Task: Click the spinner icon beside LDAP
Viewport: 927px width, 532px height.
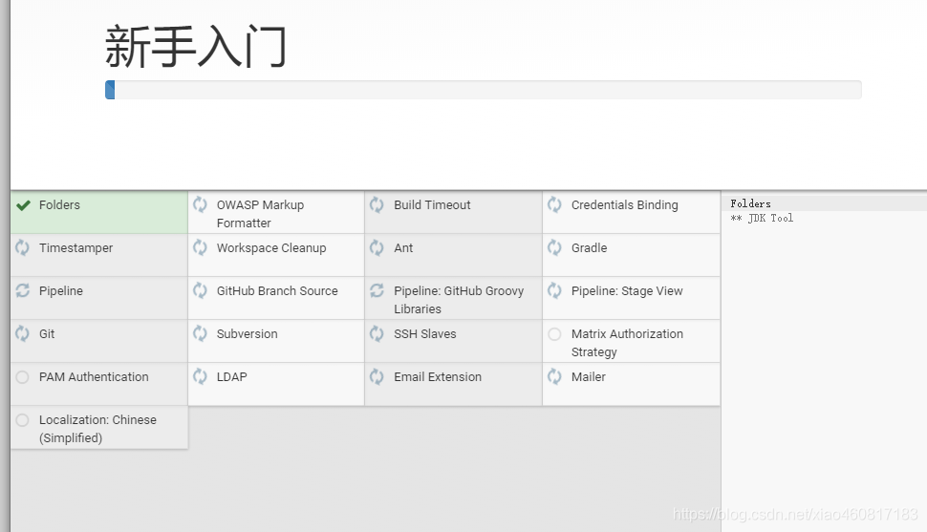Action: [x=200, y=376]
